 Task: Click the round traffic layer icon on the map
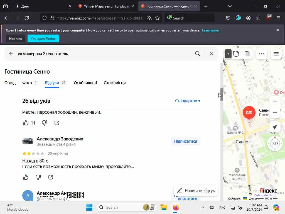236,54
